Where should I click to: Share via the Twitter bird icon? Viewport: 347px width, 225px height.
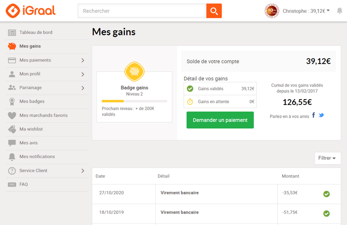(x=321, y=115)
